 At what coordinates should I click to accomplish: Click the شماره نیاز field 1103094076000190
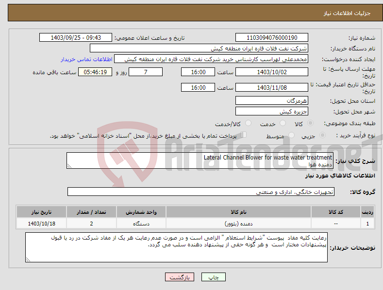point(272,38)
